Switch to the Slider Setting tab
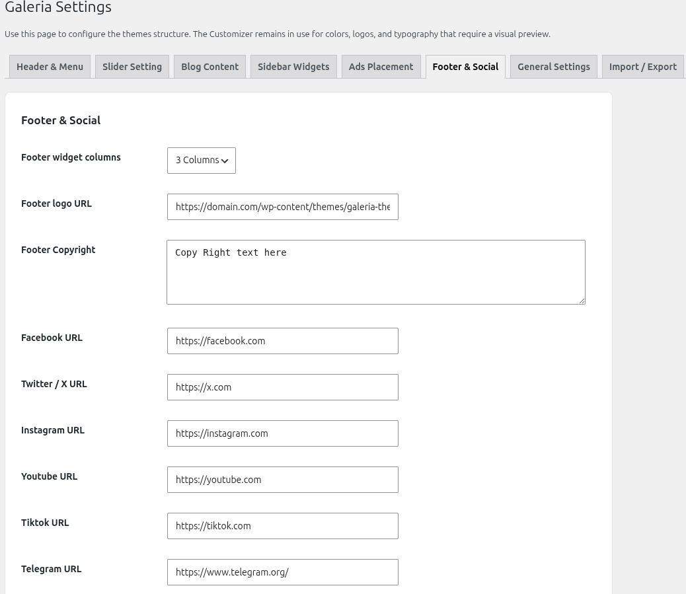This screenshot has height=594, width=686. pyautogui.click(x=132, y=67)
